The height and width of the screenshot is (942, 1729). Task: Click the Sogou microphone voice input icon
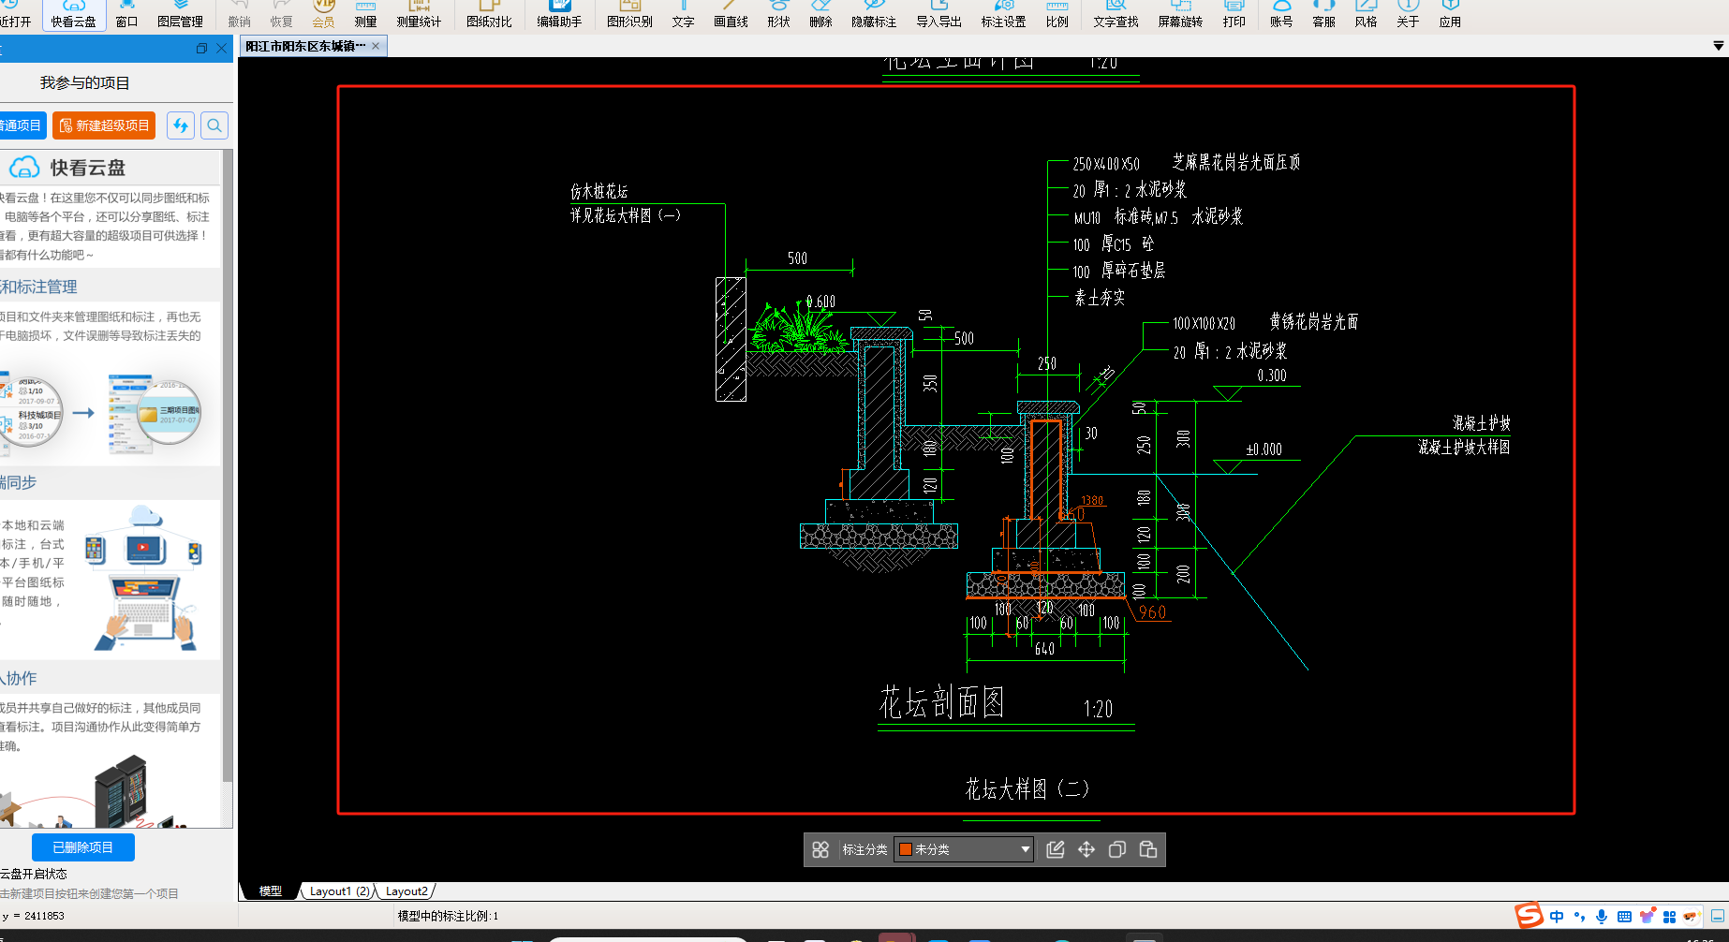pyautogui.click(x=1603, y=917)
